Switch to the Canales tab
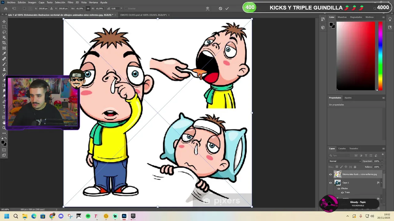Image resolution: width=394 pixels, height=221 pixels. [342, 149]
